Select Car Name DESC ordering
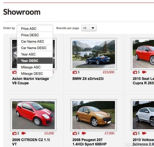 coord(35,48)
